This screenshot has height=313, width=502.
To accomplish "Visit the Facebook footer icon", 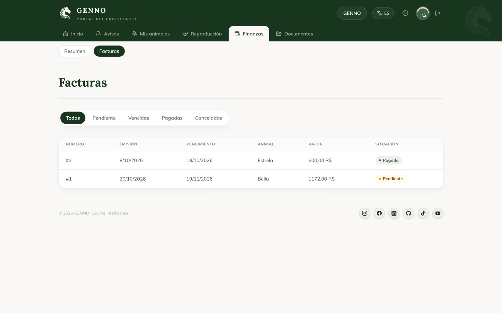I will (379, 213).
